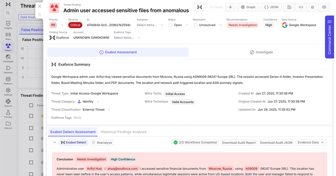Screen dimensions: 336x176
Task: Click the document notes icon
Action: click(x=289, y=7)
